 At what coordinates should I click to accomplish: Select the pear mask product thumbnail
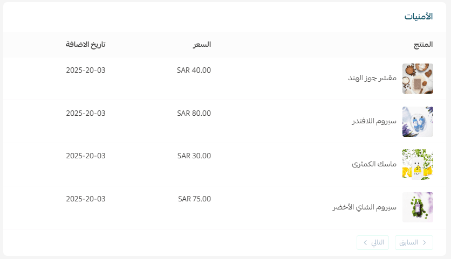418,164
